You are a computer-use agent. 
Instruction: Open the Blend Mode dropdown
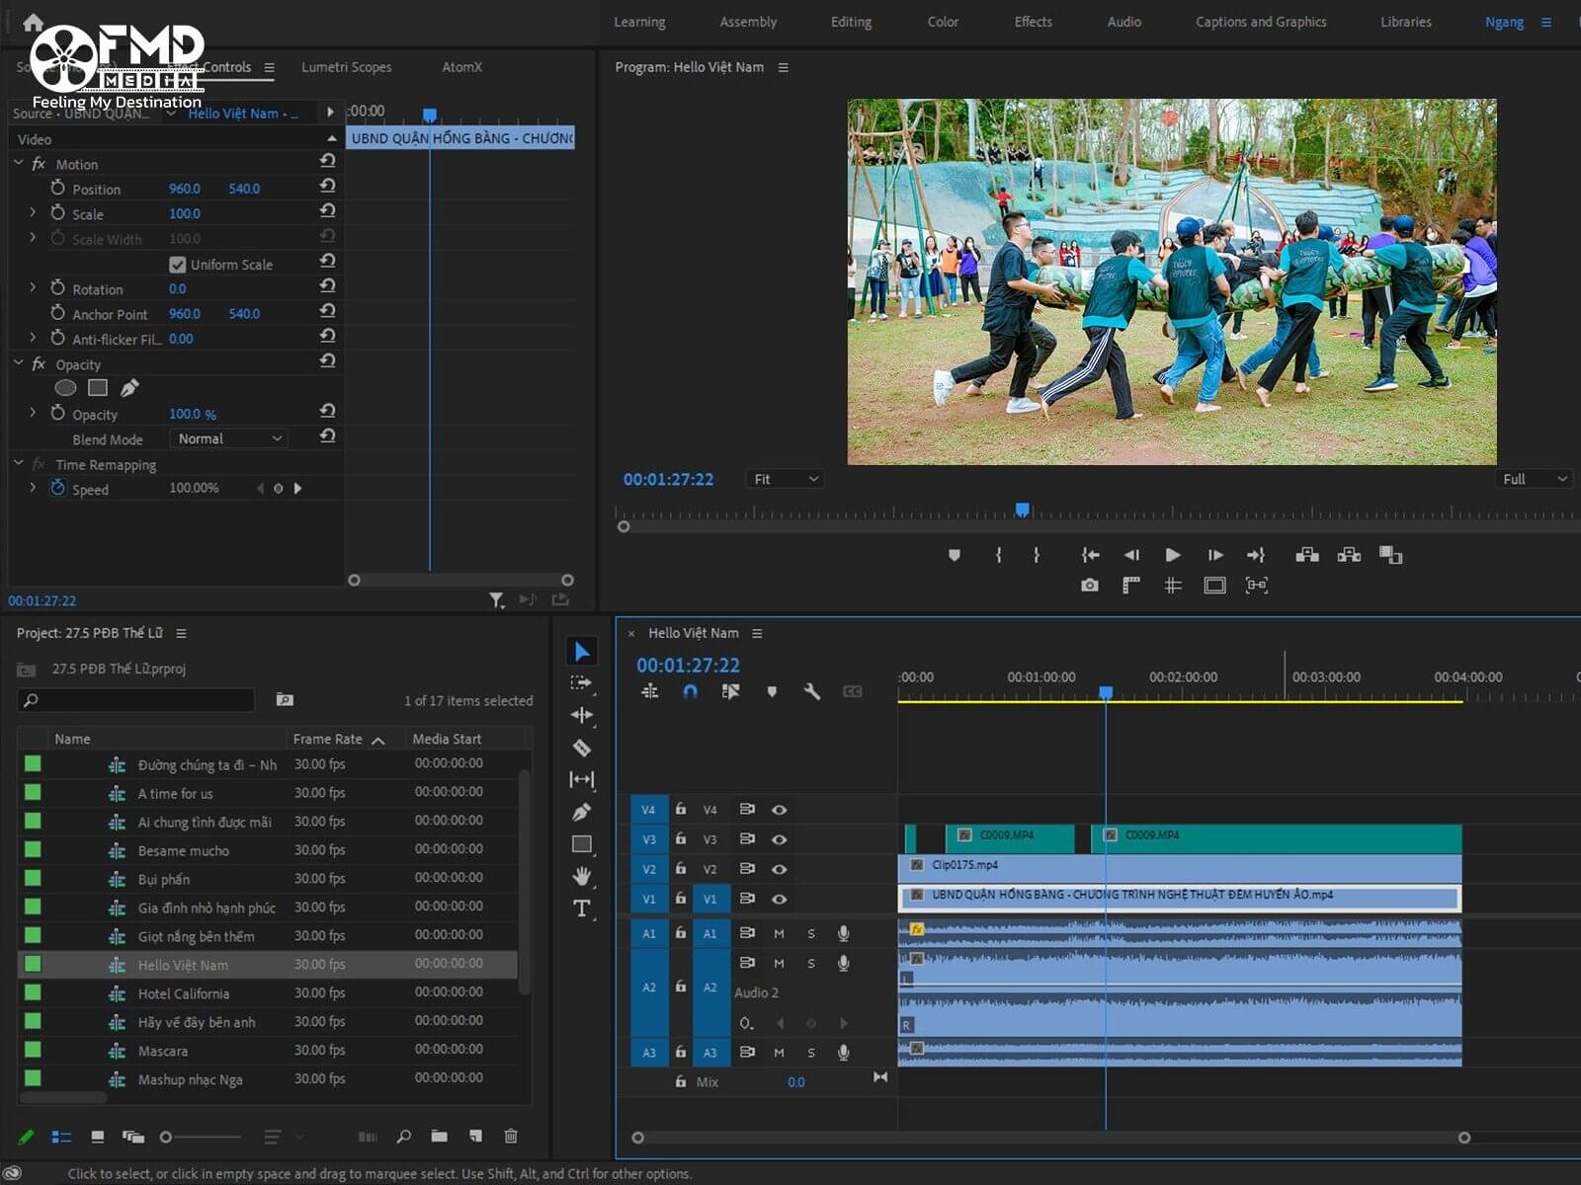click(229, 438)
